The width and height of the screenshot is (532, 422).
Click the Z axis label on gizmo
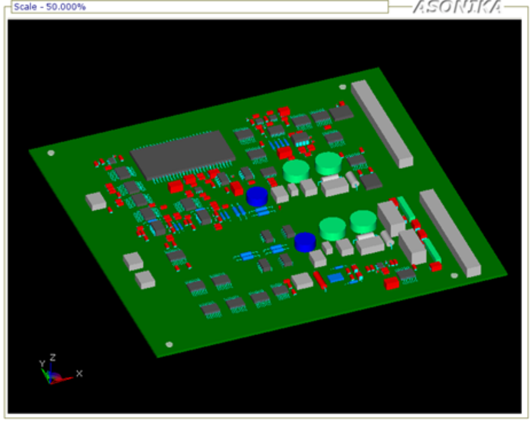pyautogui.click(x=53, y=357)
